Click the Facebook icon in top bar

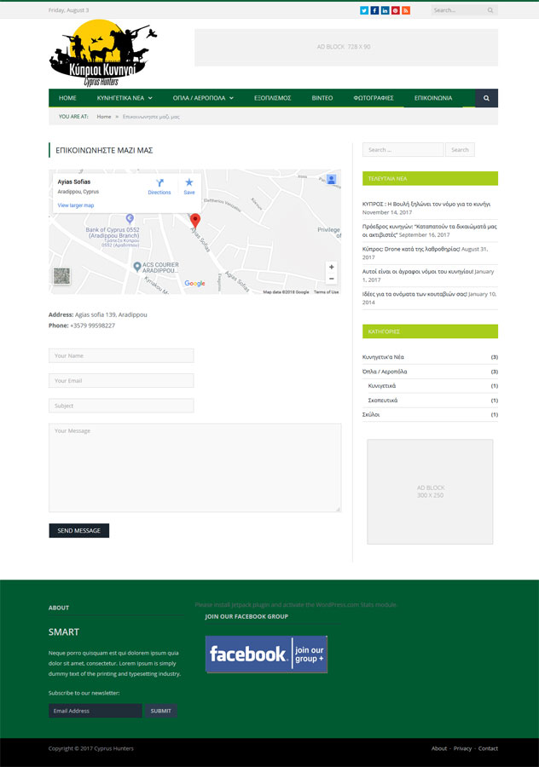374,10
